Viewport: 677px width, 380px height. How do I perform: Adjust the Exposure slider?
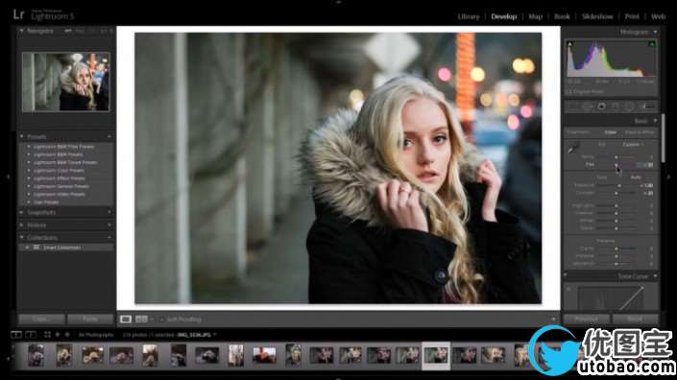[619, 185]
